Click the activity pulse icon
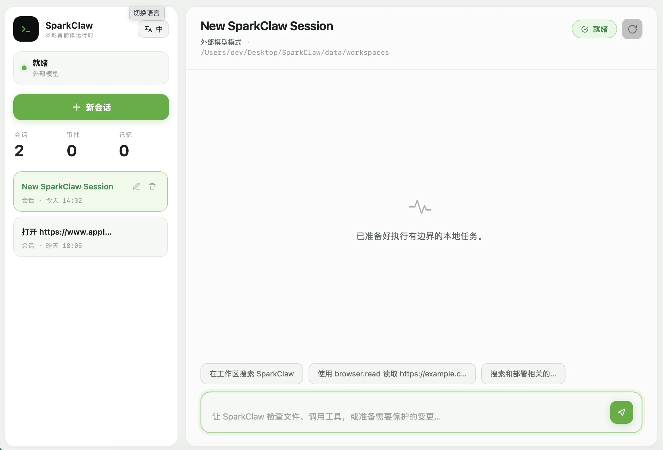 coord(420,207)
